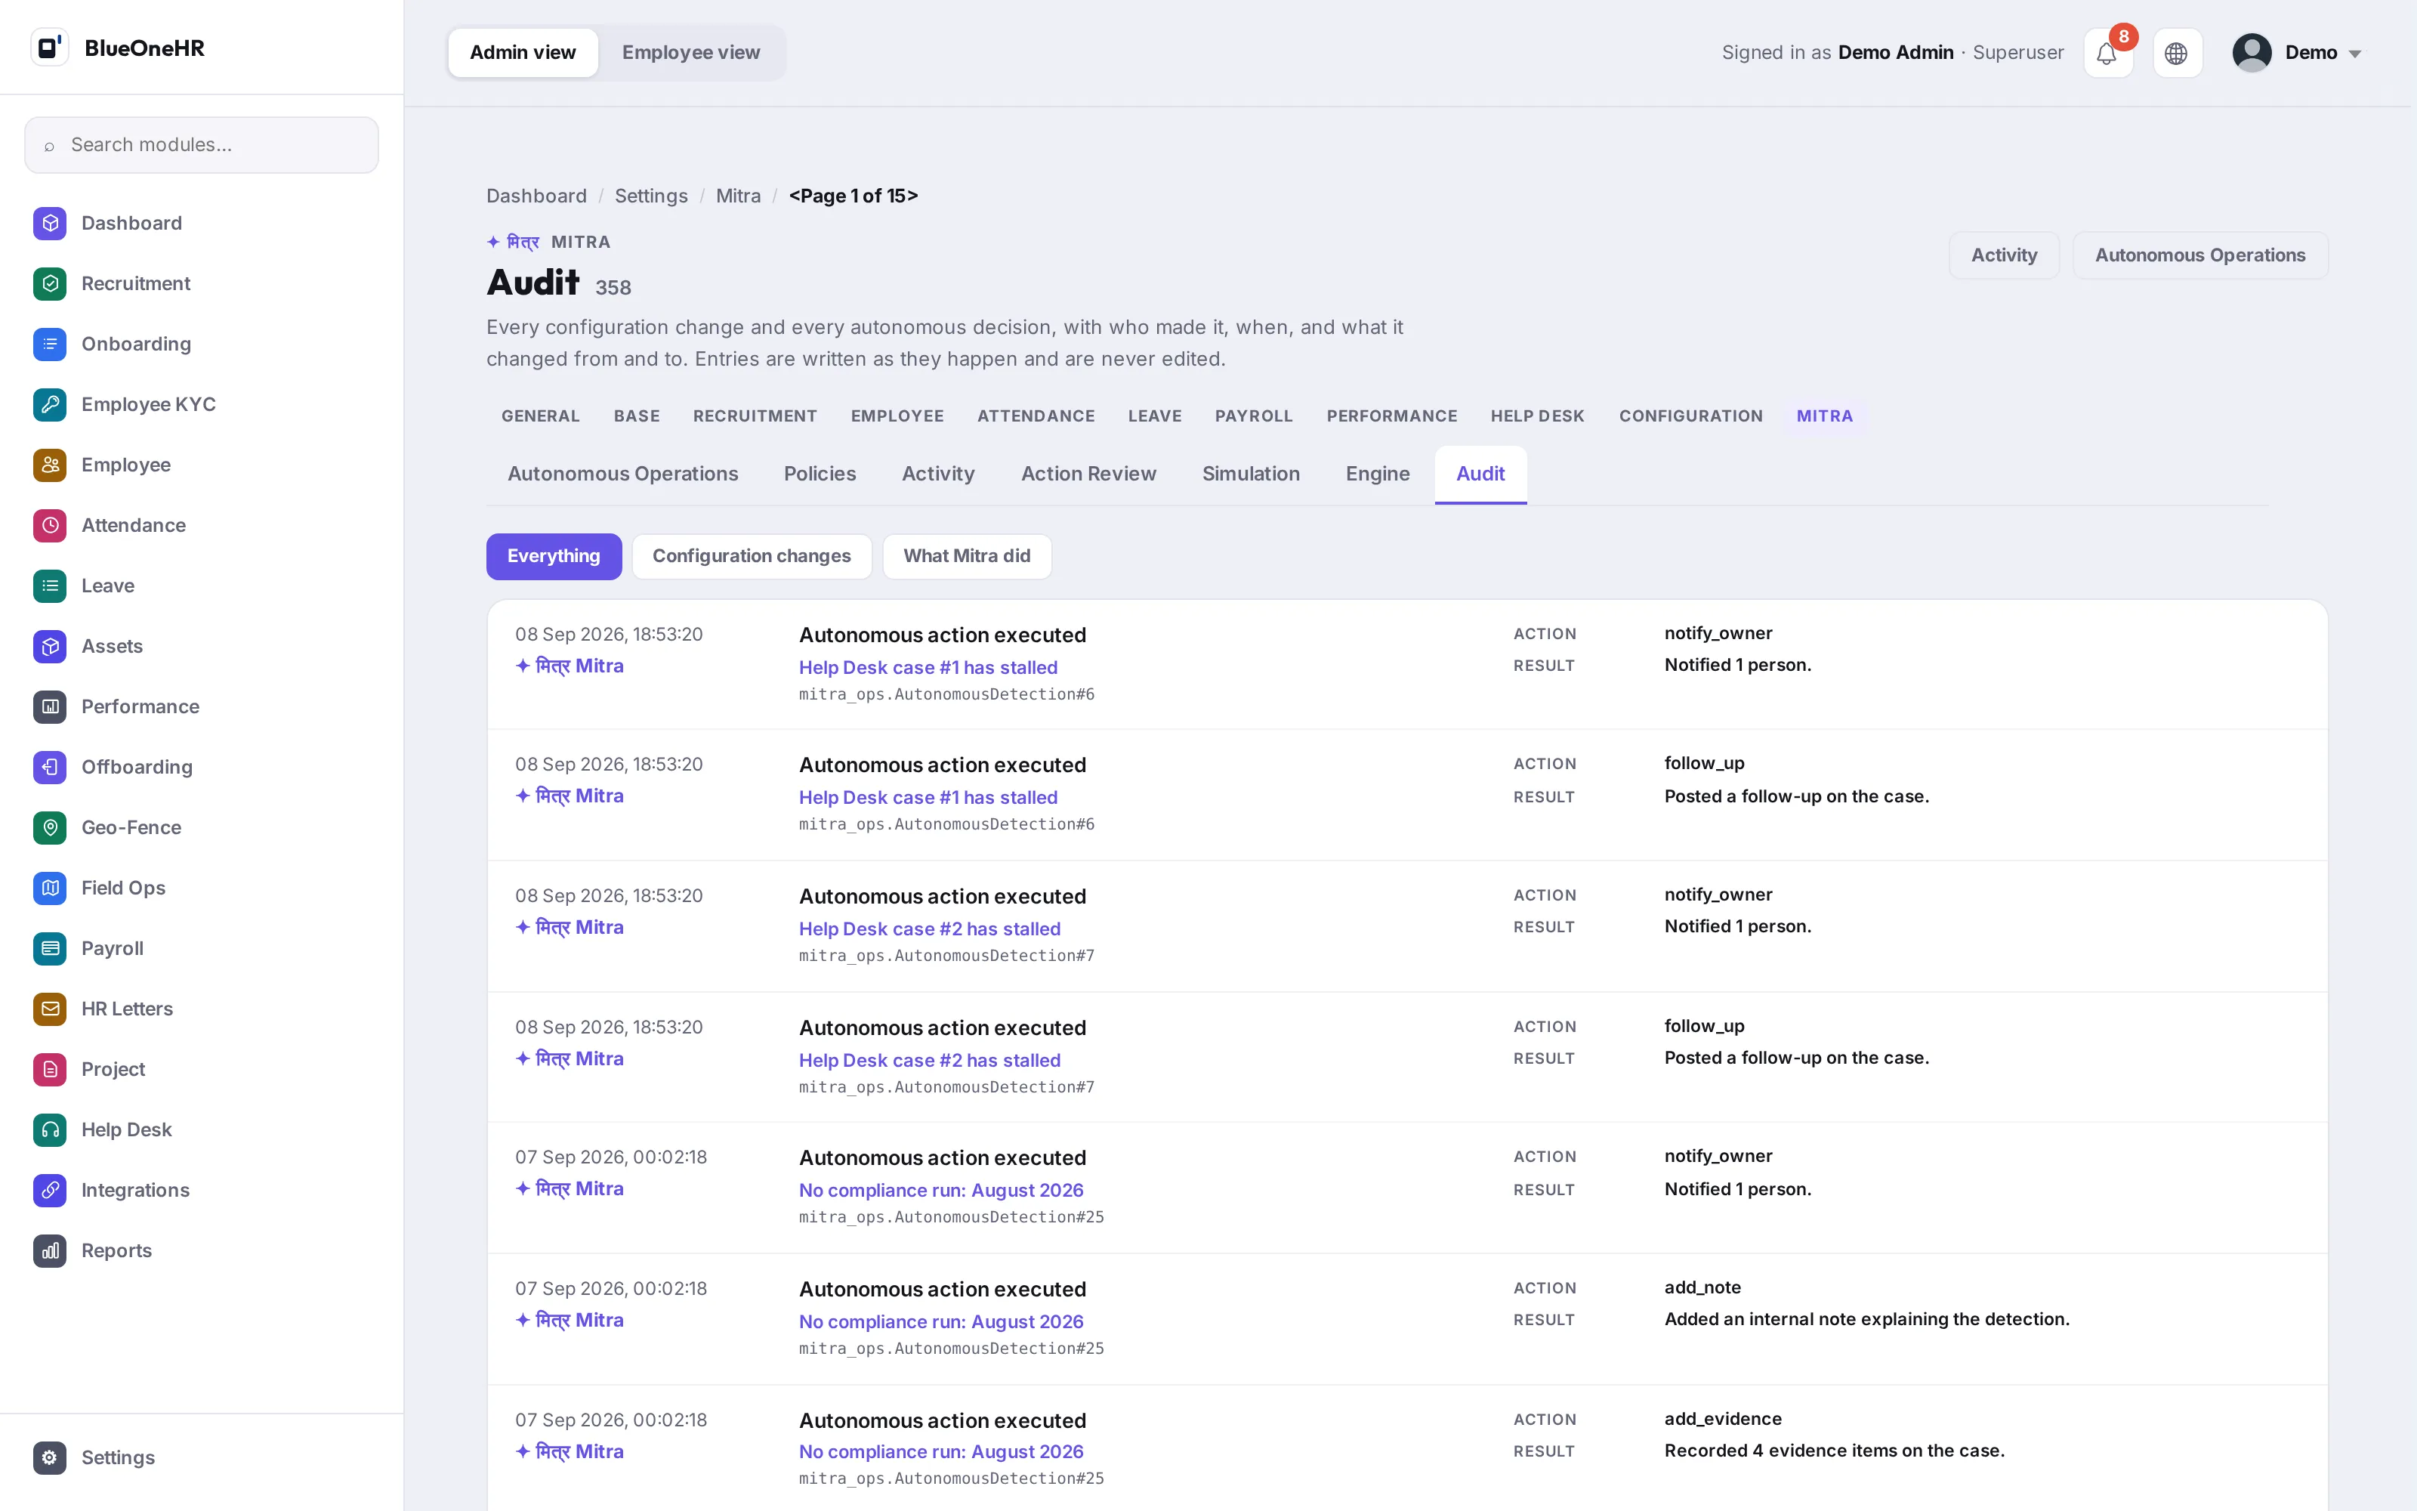Click the Activity button at top right
This screenshot has width=2417, height=1511.
[2004, 256]
